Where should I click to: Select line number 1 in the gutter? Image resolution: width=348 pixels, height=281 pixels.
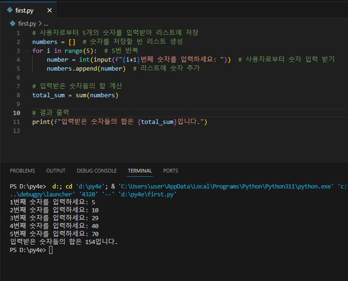18,33
